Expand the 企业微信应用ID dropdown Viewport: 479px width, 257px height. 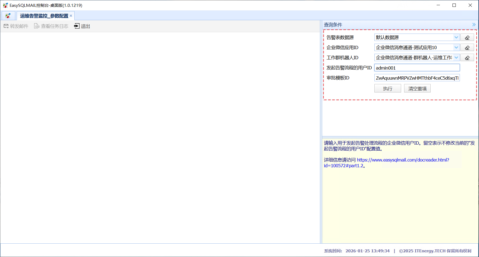click(456, 47)
